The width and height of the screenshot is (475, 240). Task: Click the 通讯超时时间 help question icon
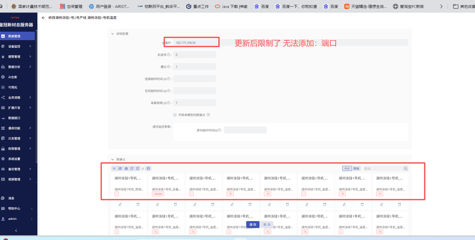(x=219, y=130)
